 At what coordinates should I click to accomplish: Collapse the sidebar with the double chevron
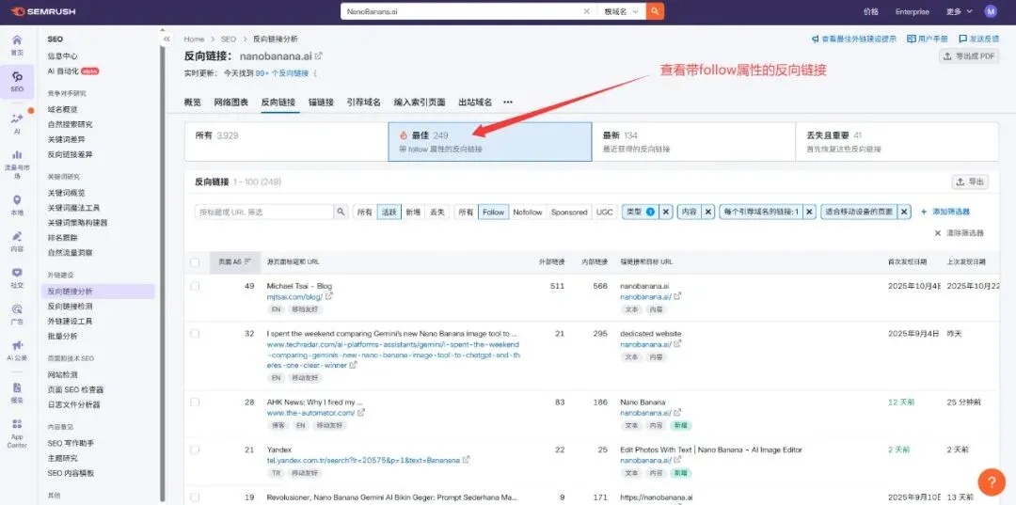[x=167, y=39]
